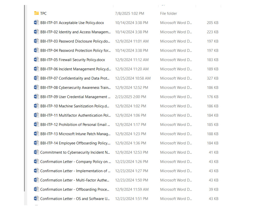Click the 12/9/2024 12:53 PM modified date

click(132, 152)
